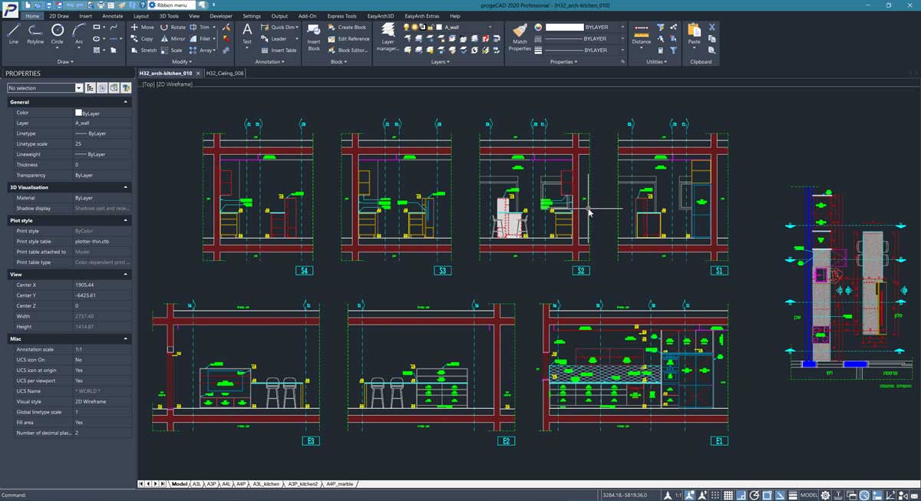
Task: Open the Annotate ribbon tab
Action: tap(112, 15)
